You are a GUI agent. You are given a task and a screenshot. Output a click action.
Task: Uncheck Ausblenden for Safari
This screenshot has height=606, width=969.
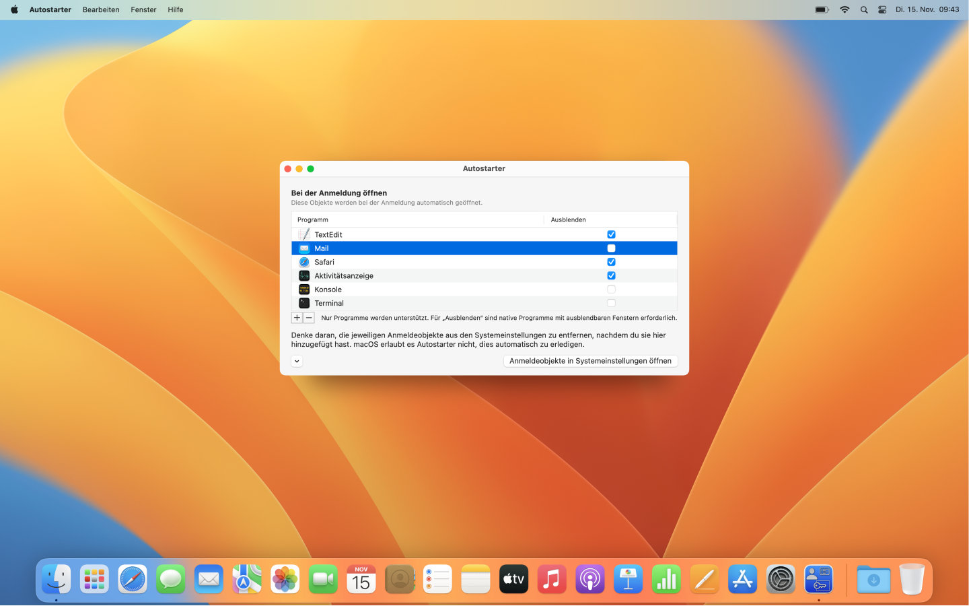611,262
